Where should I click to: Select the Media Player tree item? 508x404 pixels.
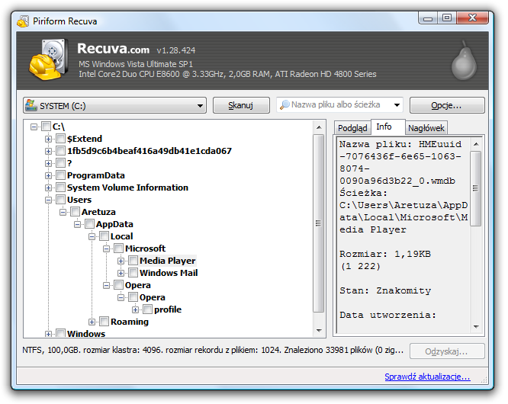pyautogui.click(x=168, y=261)
